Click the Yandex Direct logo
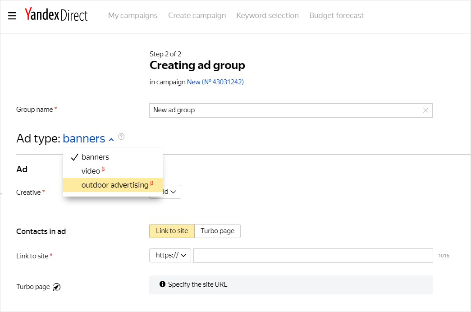The width and height of the screenshot is (471, 312). point(56,15)
